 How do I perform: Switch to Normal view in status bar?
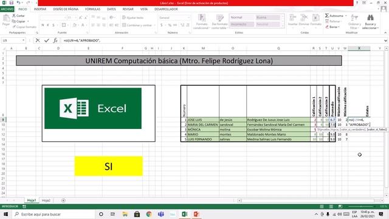click(322, 206)
